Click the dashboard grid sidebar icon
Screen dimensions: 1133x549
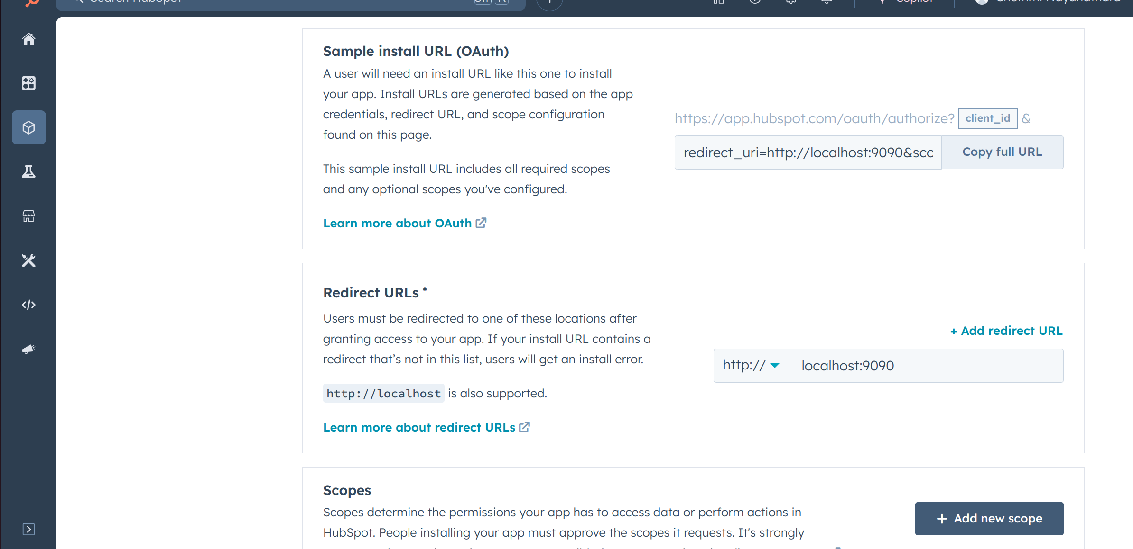(28, 83)
